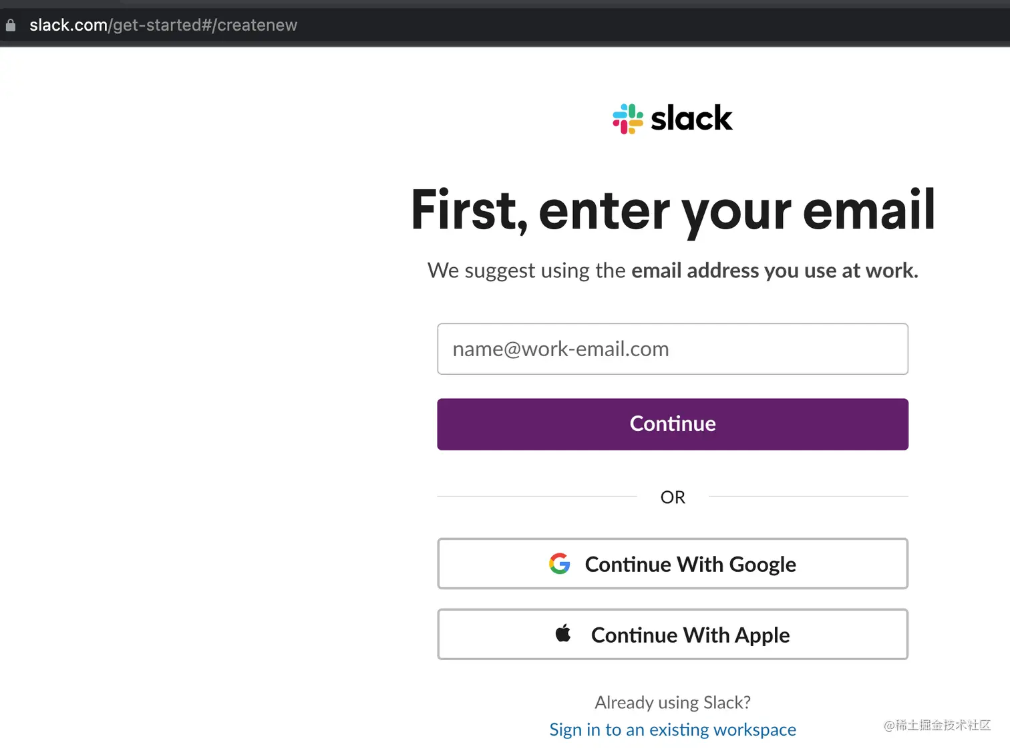Click the Apple logo icon
Viewport: 1010px width, 751px height.
[563, 633]
